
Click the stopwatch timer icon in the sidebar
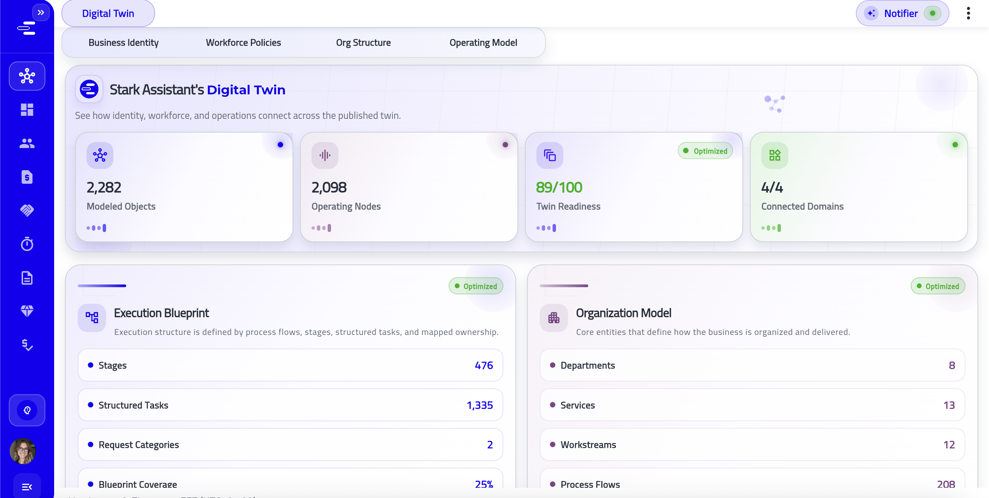pos(27,244)
